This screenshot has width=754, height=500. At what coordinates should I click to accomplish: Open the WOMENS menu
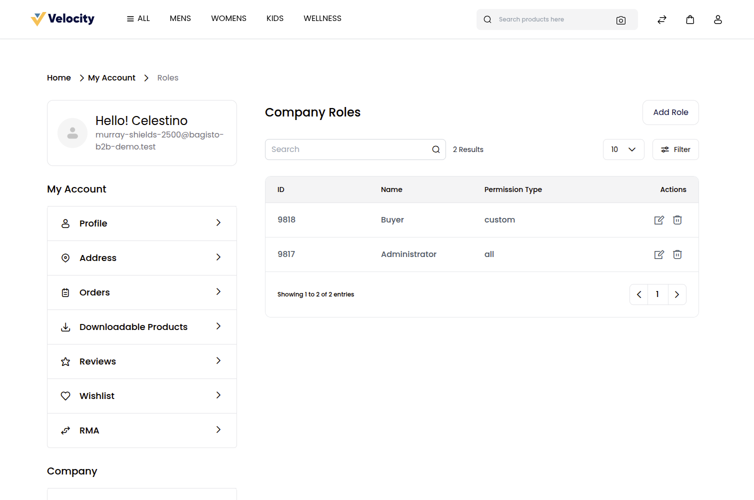pyautogui.click(x=228, y=18)
